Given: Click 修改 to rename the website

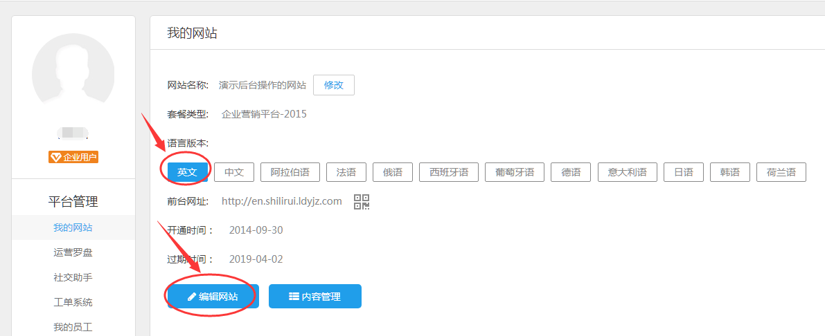Looking at the screenshot, I should point(333,85).
